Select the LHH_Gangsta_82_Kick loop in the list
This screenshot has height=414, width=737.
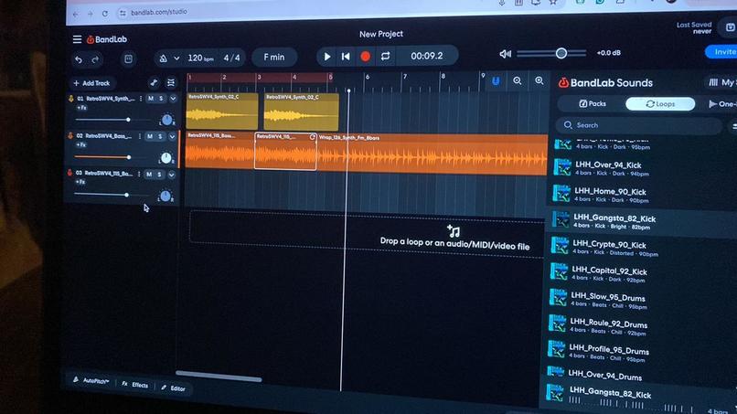click(x=640, y=222)
